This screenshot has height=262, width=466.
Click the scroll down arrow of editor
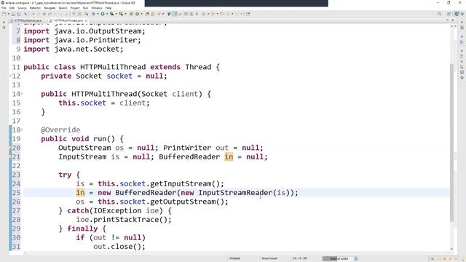click(x=452, y=249)
